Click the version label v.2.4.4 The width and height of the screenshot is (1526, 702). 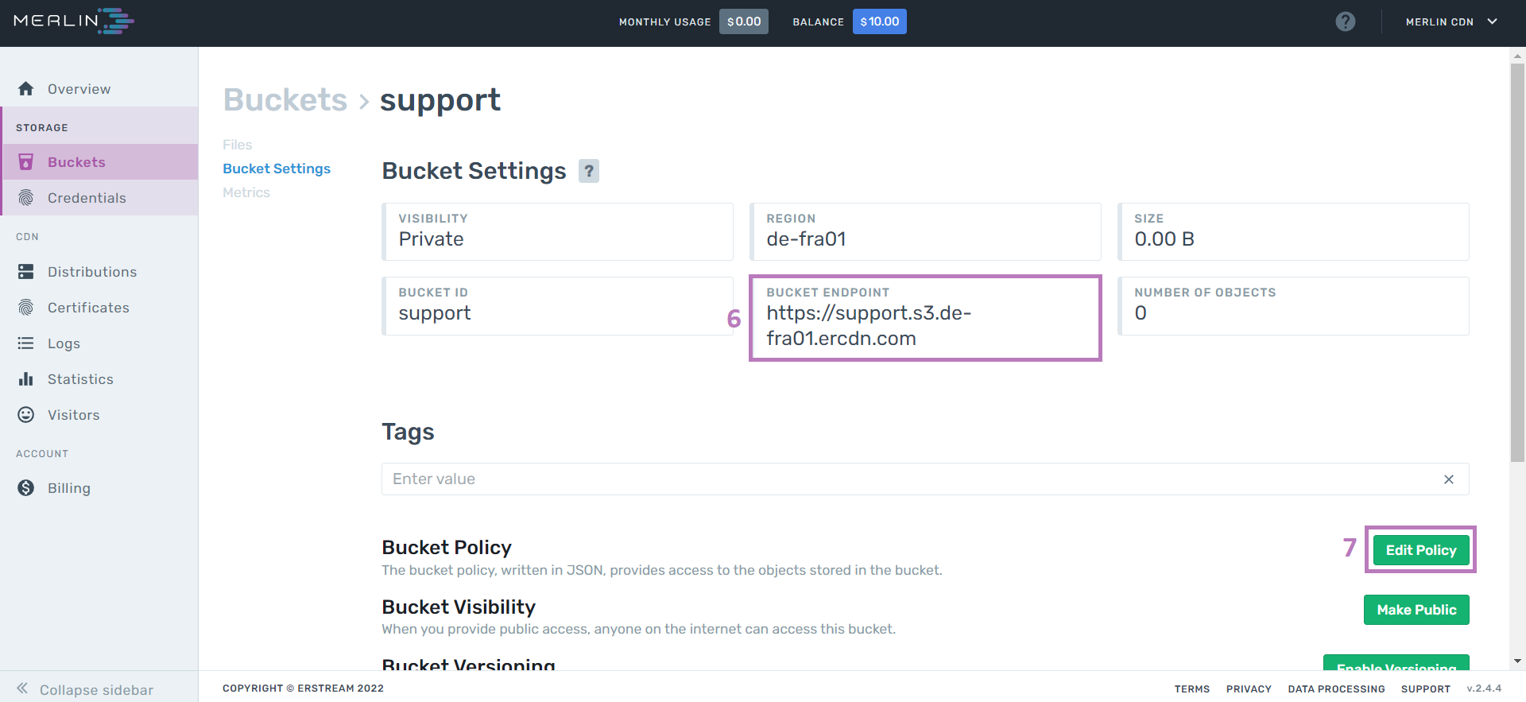(x=1484, y=688)
